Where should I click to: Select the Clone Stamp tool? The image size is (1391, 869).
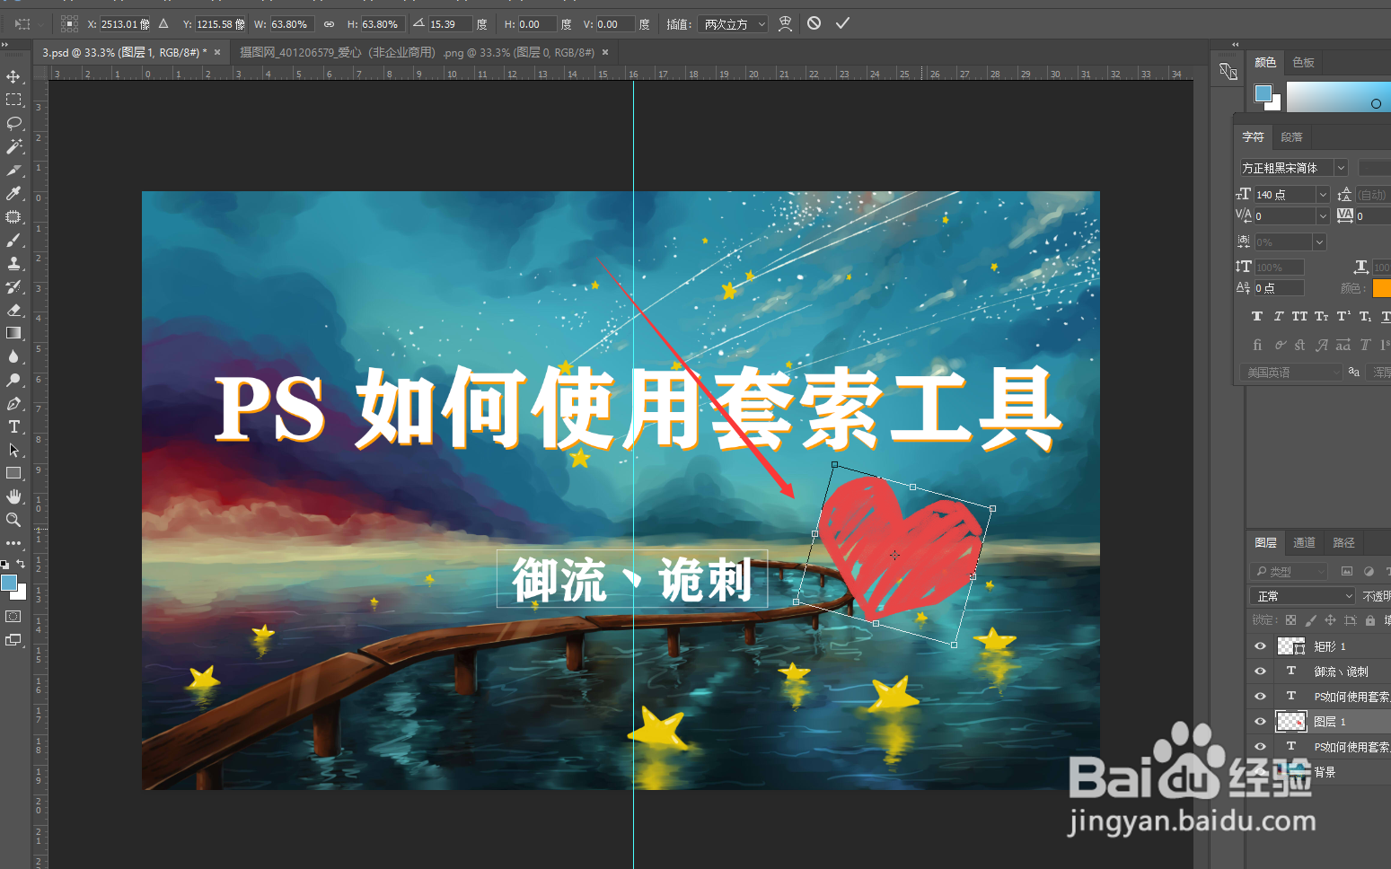(x=14, y=263)
